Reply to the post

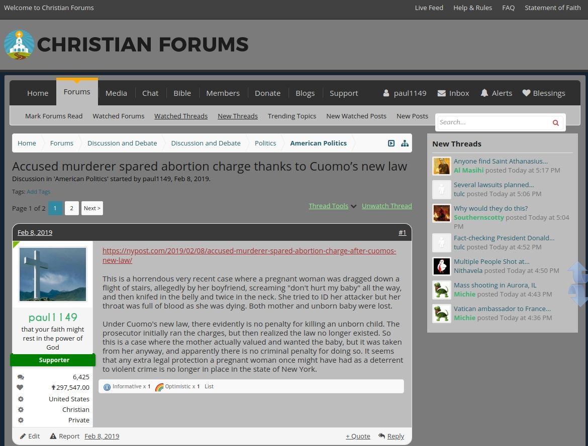coord(395,436)
